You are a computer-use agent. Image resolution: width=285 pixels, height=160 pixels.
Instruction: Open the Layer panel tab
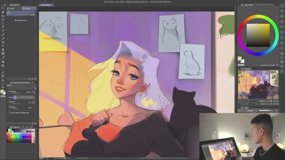pos(244,108)
